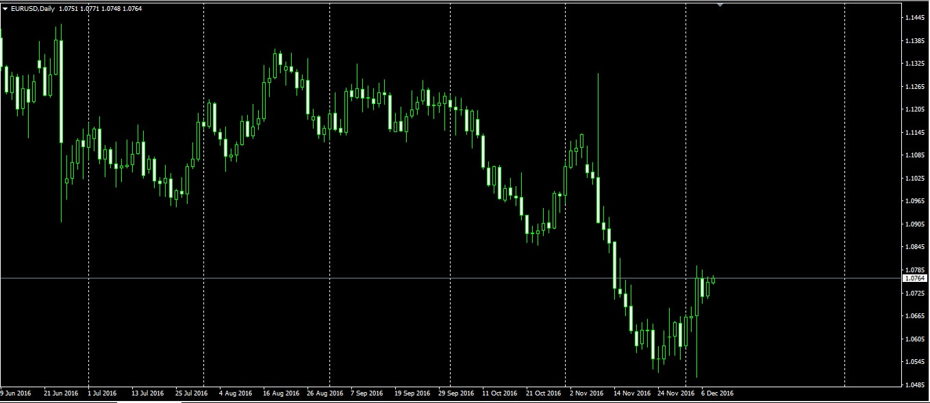The image size is (930, 403).
Task: Click the horizontal bid price line
Action: pyautogui.click(x=411, y=278)
